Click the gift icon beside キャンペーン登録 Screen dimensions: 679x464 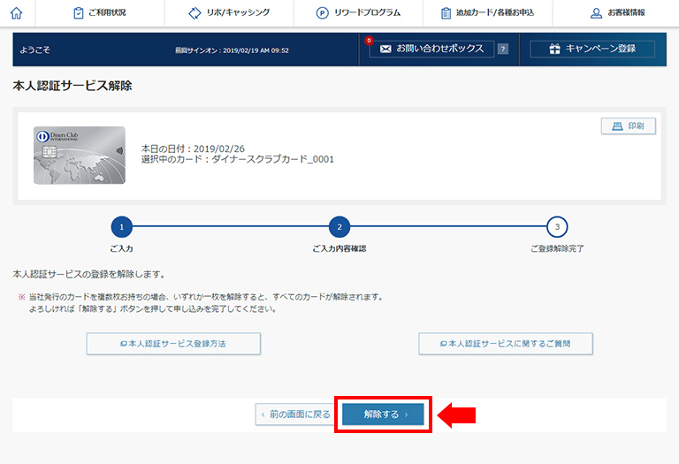pyautogui.click(x=554, y=49)
